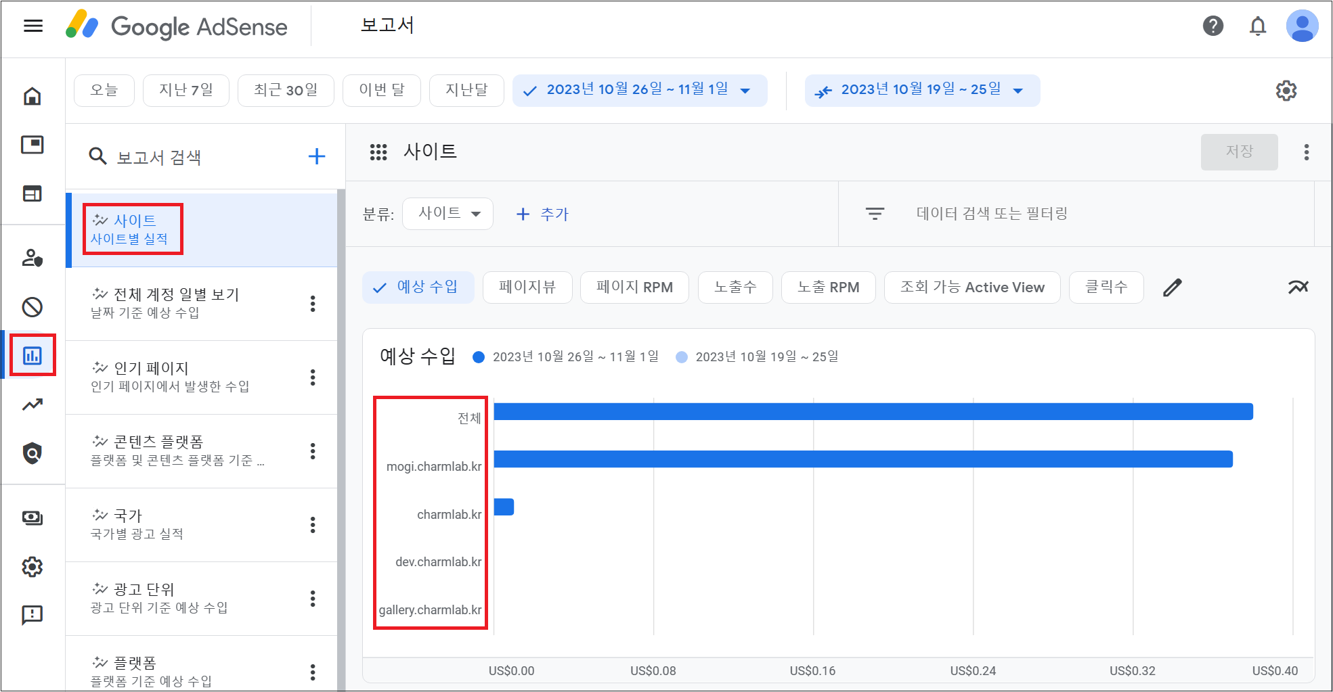Toggle the 페이지 RPM metric chip
This screenshot has height=692, width=1333.
pos(634,287)
